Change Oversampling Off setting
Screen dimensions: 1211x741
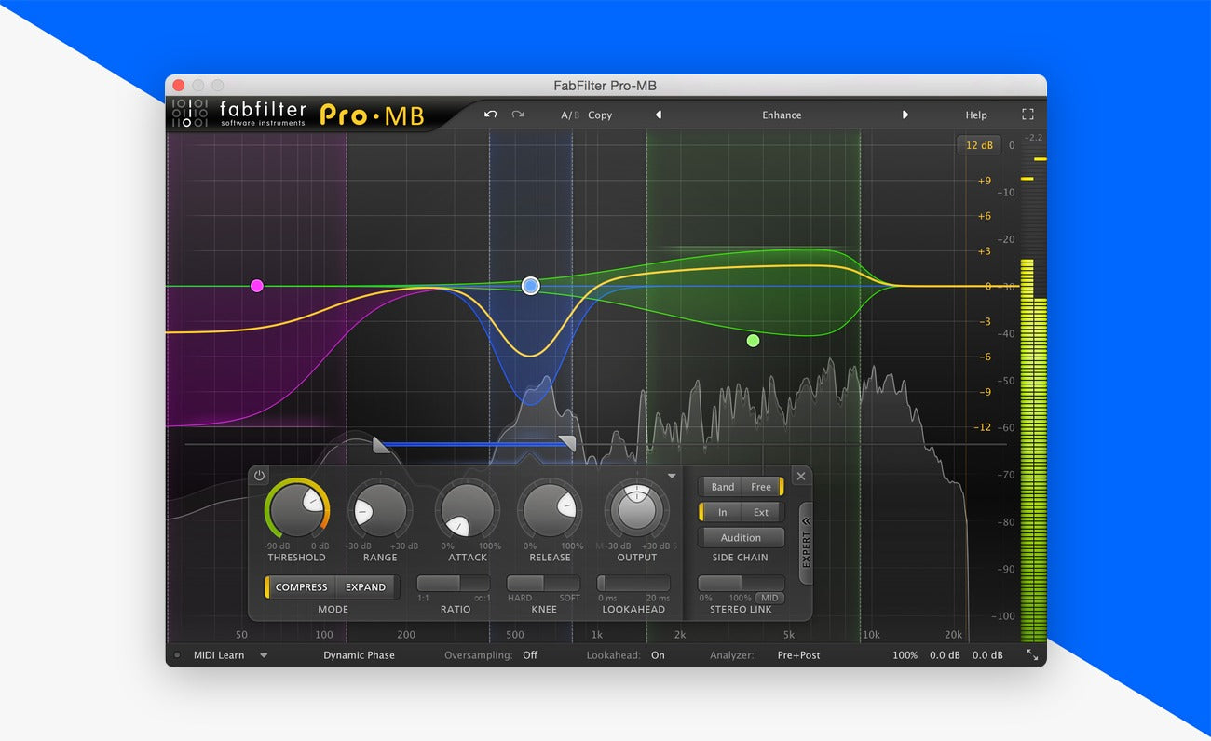point(530,655)
